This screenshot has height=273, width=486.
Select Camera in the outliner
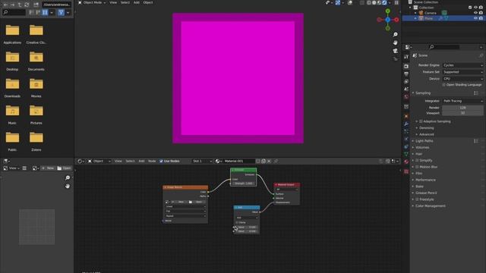[x=431, y=13]
